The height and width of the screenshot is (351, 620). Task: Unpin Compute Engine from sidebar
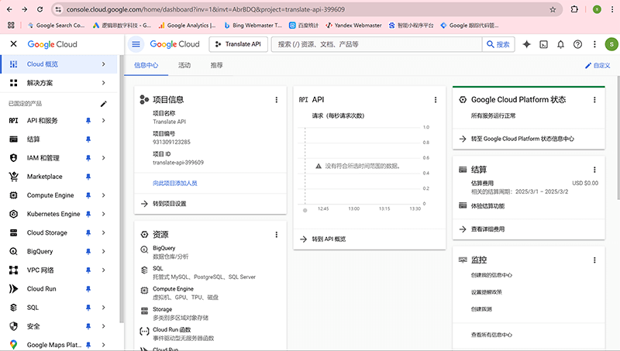click(88, 195)
